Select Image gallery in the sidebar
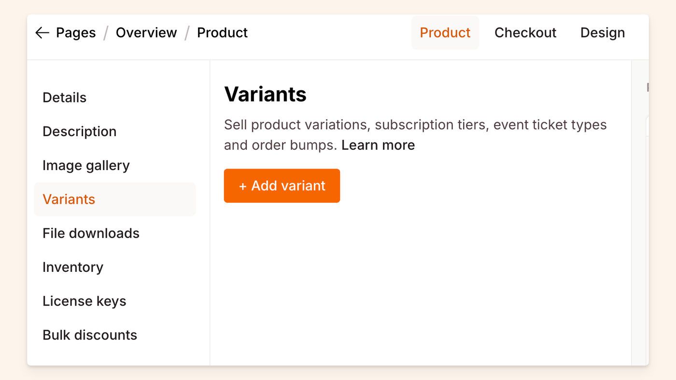The height and width of the screenshot is (380, 676). point(86,166)
